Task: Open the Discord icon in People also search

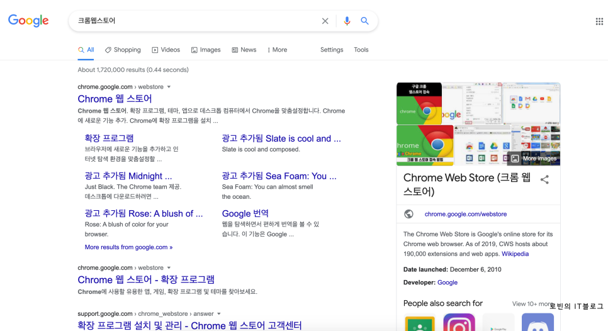Action: (x=538, y=322)
